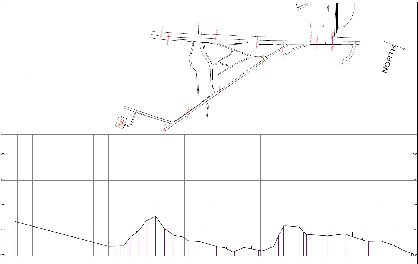This screenshot has height=264, width=418.
Task: Click the 290 elevation label on right axis
Action: 415,230
